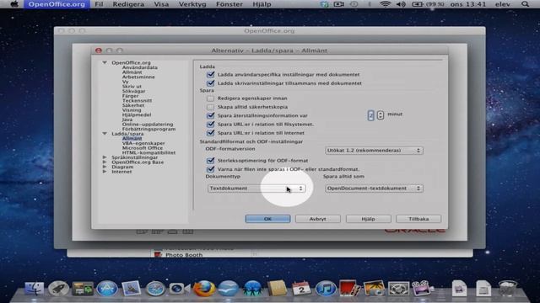Disable Storleksoptimering för ODF-format
540x303 pixels.
(x=210, y=161)
